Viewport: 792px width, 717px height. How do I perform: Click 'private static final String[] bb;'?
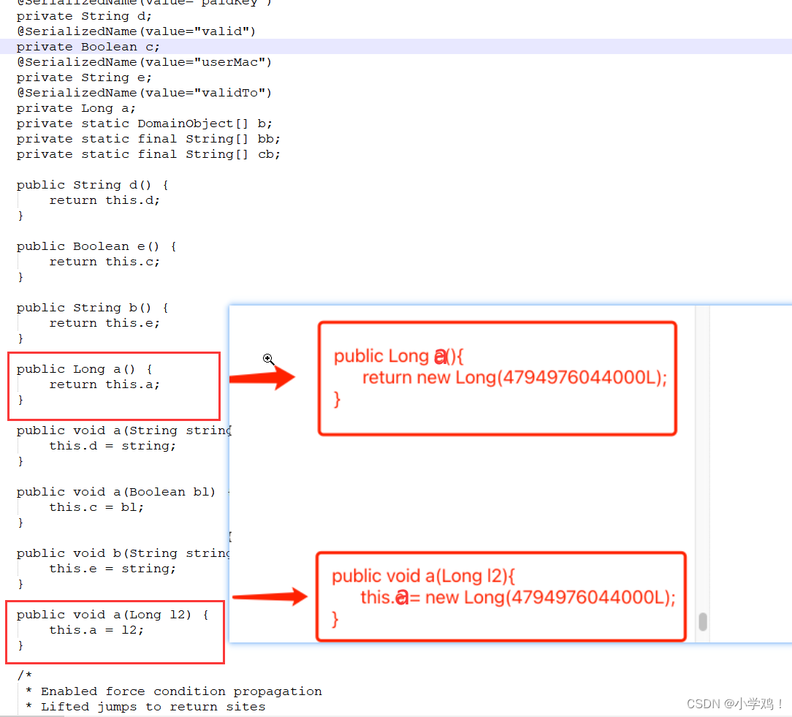click(x=148, y=139)
